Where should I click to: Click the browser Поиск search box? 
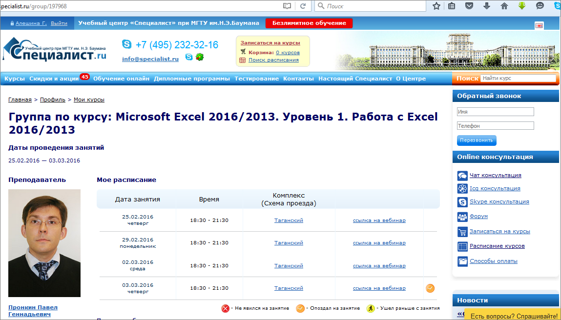(x=370, y=6)
